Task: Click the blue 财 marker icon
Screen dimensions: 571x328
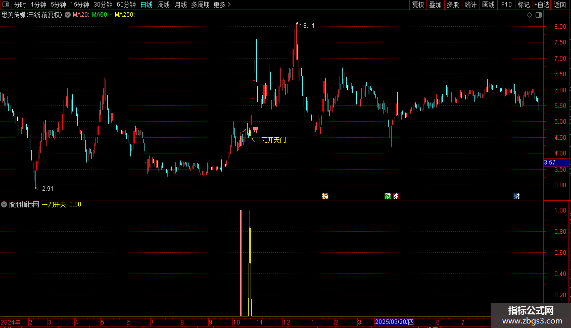Action: (x=516, y=196)
